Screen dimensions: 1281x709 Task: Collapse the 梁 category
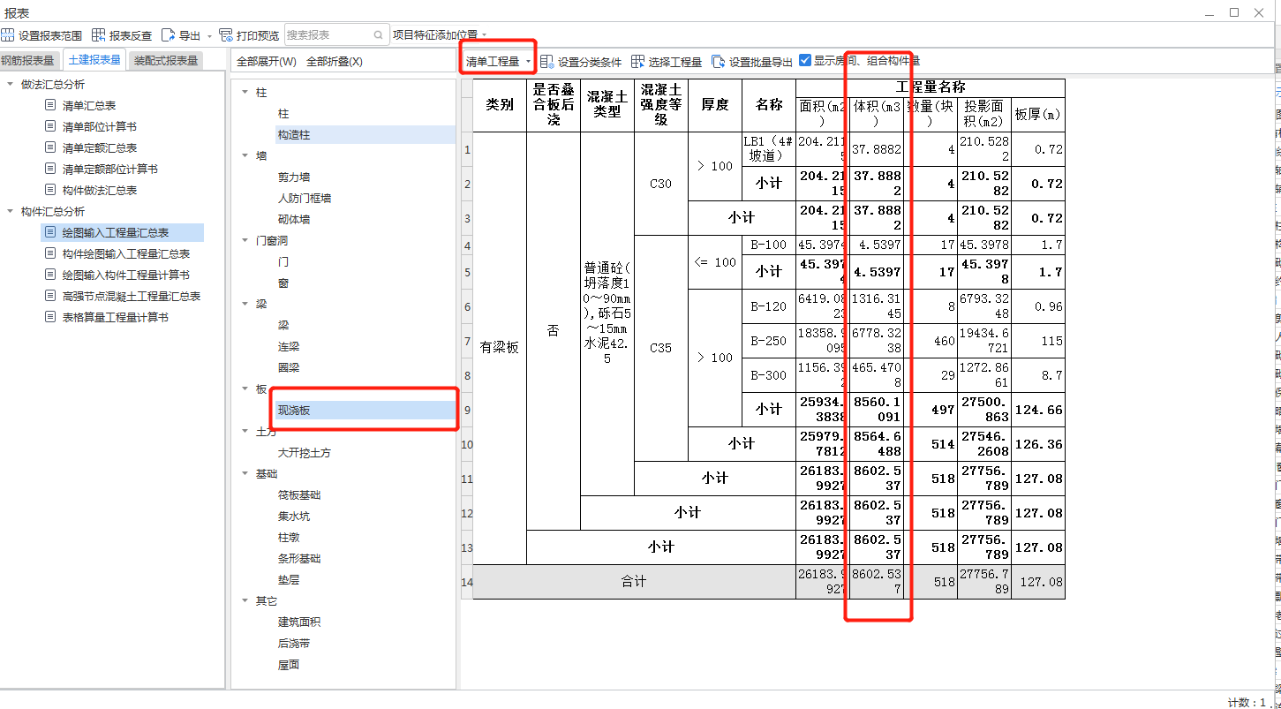click(x=245, y=304)
